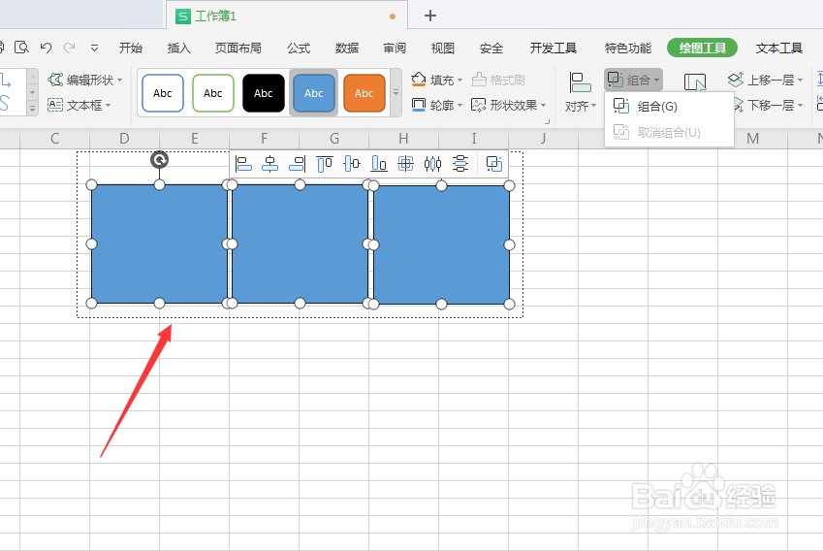Click 上移一层 bring forward button
Screen dimensions: 823x551
[x=765, y=80]
